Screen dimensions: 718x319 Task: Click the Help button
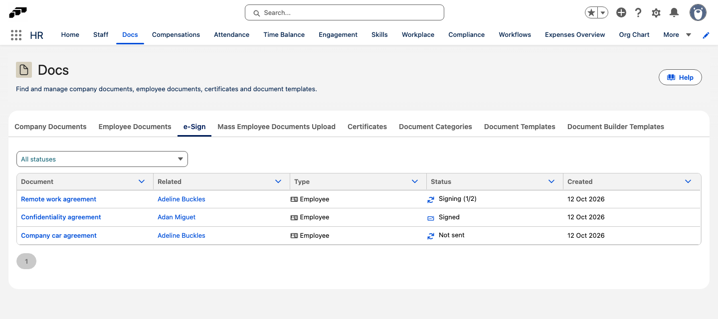[680, 77]
